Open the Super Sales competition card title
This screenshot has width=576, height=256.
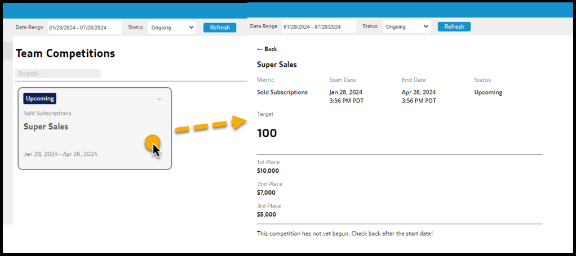[46, 127]
